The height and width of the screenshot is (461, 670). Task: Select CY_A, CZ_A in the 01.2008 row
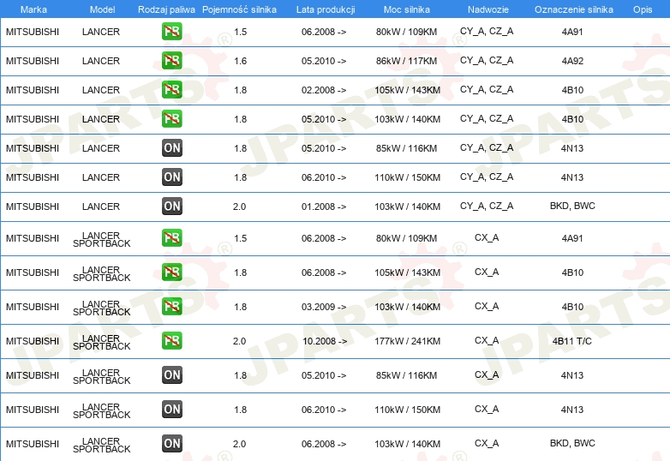(x=487, y=206)
